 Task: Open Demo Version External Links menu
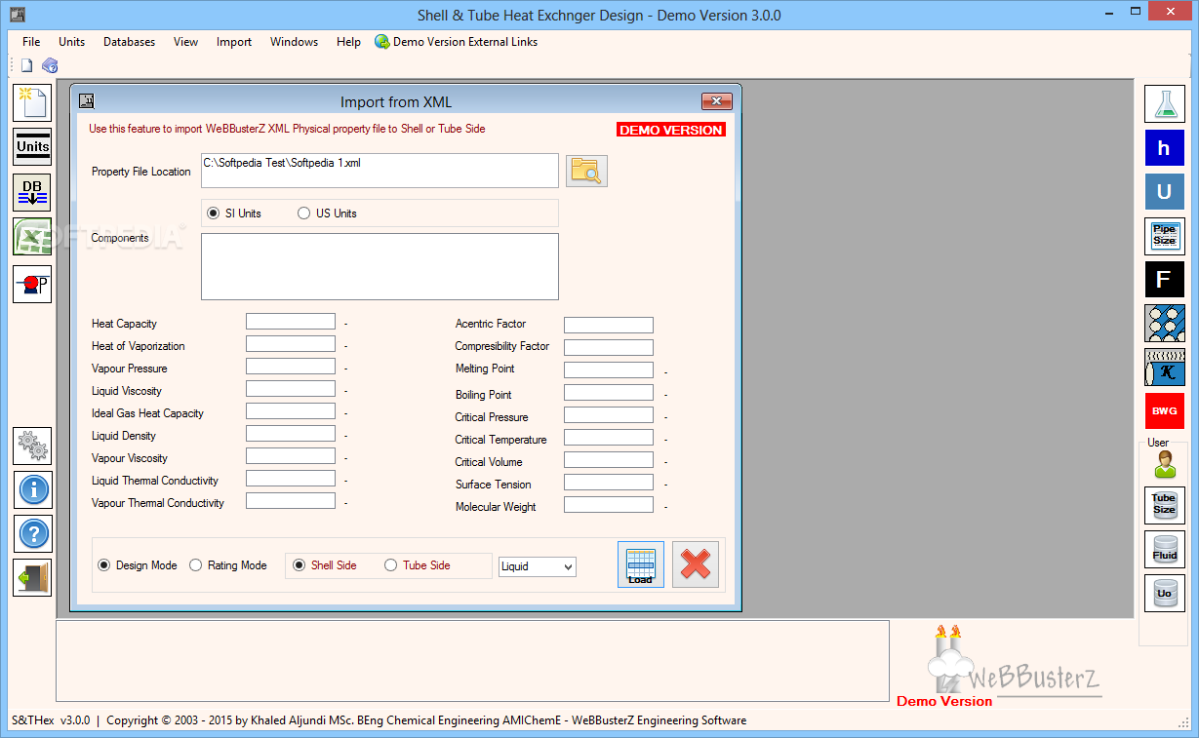[x=457, y=42]
